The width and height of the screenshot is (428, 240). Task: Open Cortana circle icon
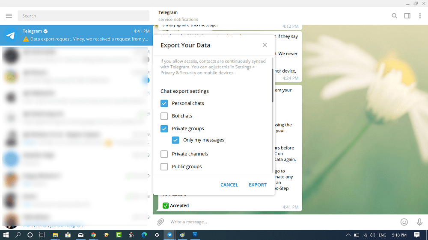(x=30, y=235)
